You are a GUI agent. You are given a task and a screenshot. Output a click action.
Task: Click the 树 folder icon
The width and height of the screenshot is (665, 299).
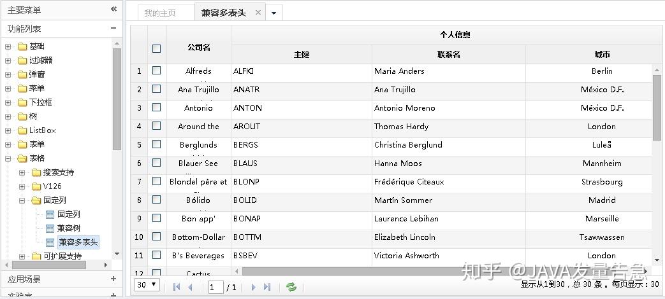pyautogui.click(x=22, y=116)
